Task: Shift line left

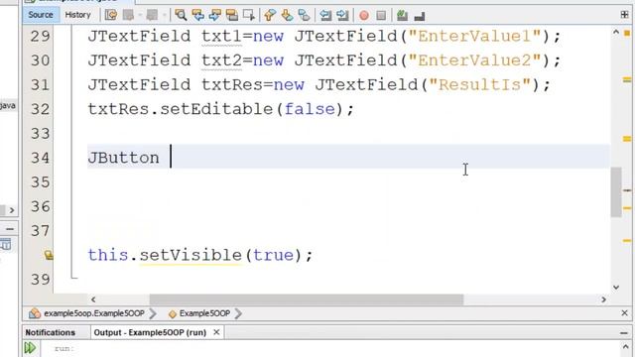Action: [325, 16]
